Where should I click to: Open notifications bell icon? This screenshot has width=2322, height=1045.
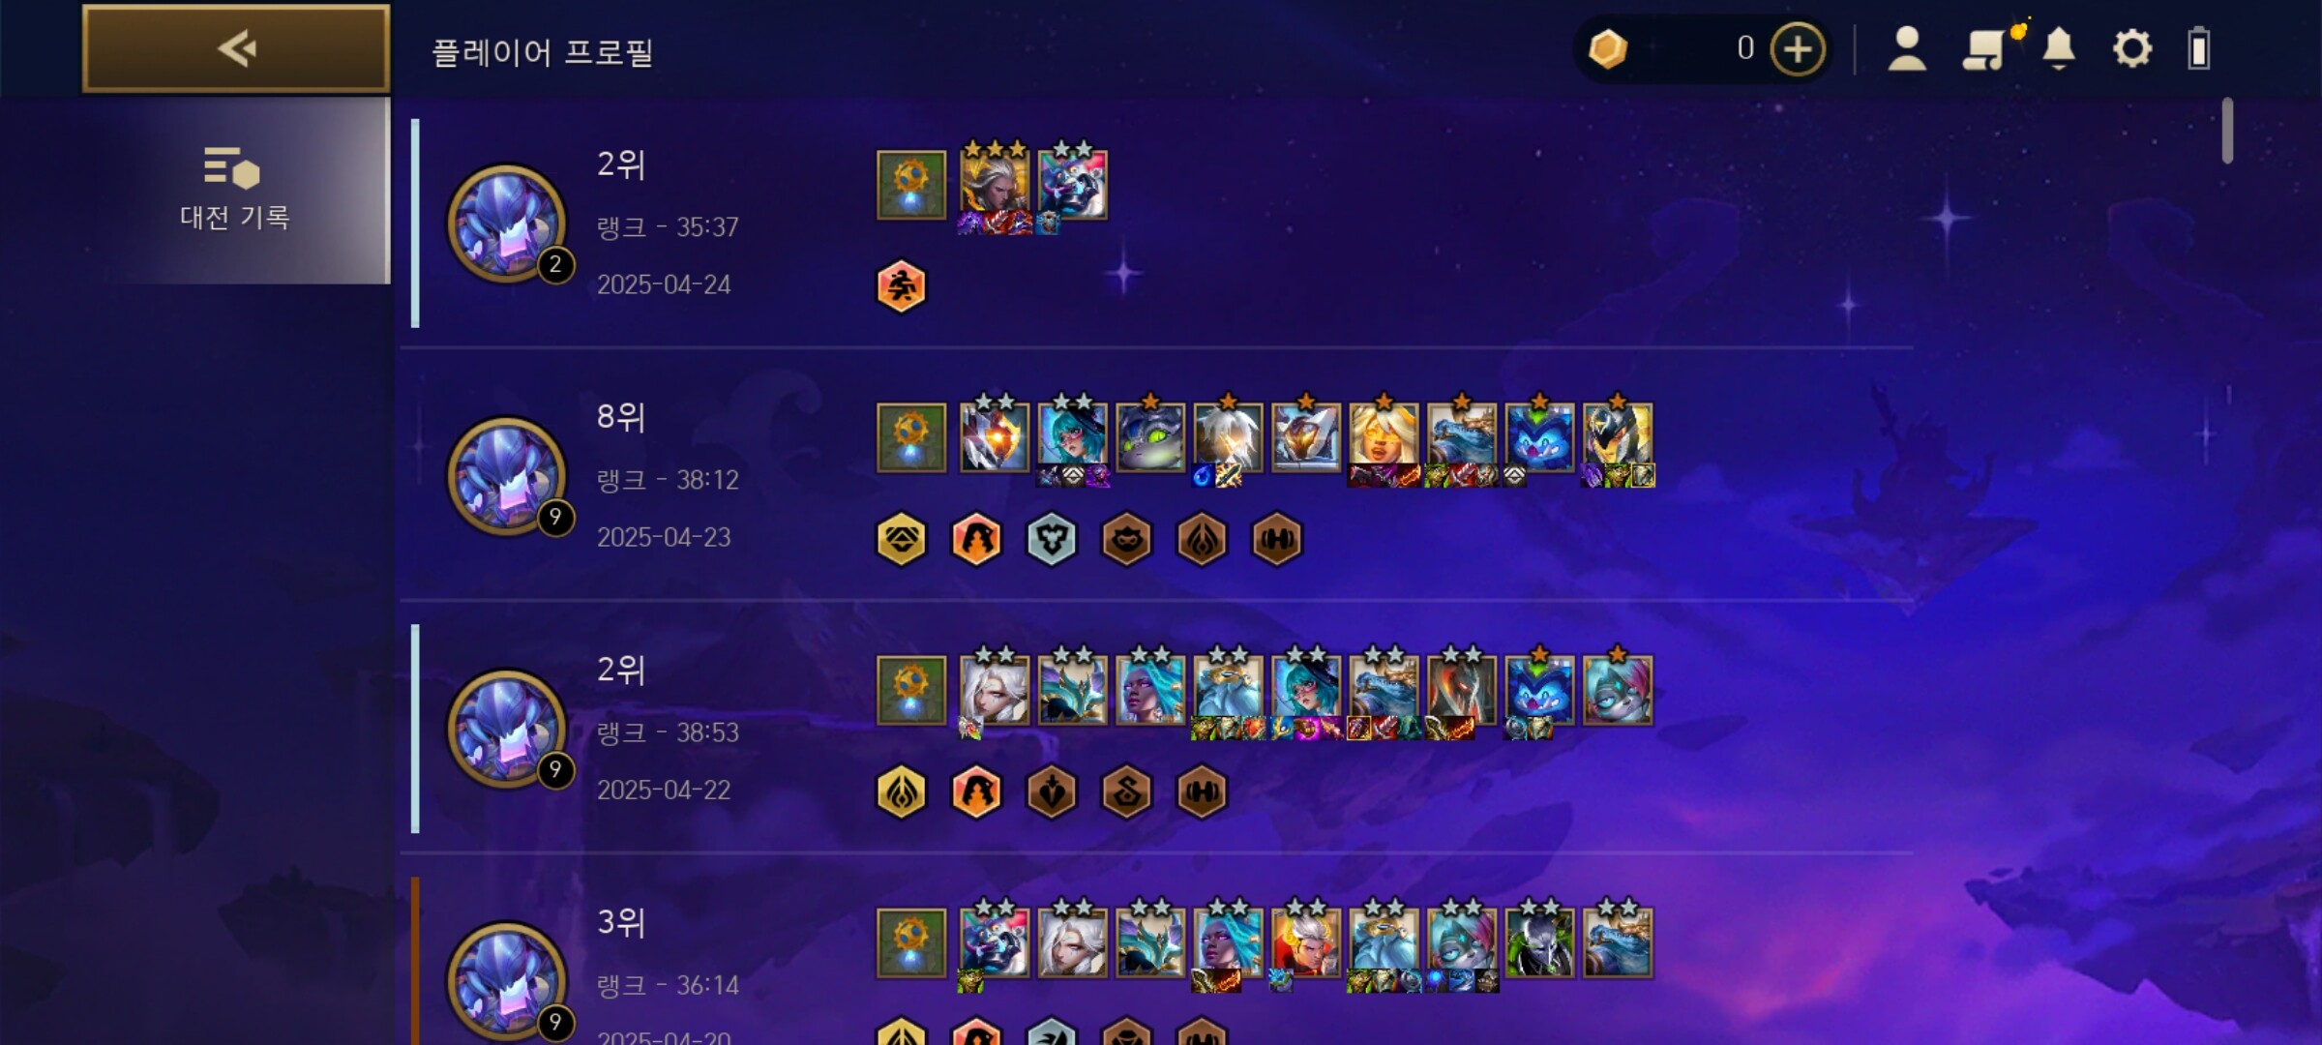pos(2059,48)
